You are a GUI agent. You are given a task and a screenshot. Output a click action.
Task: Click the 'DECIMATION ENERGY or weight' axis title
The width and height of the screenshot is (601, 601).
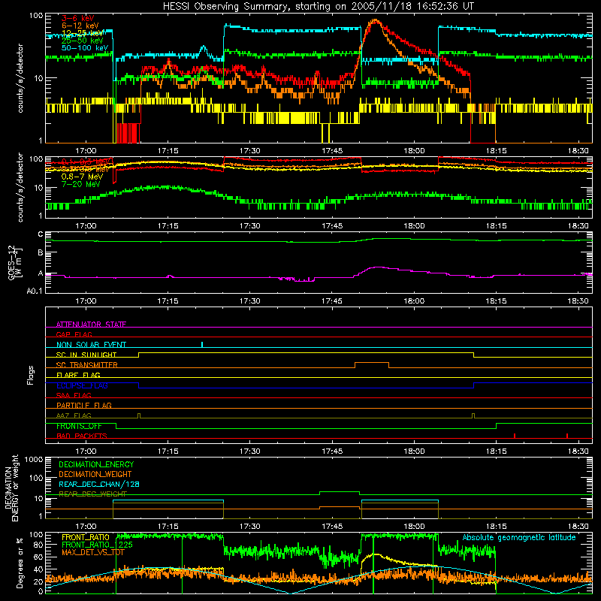click(x=11, y=488)
